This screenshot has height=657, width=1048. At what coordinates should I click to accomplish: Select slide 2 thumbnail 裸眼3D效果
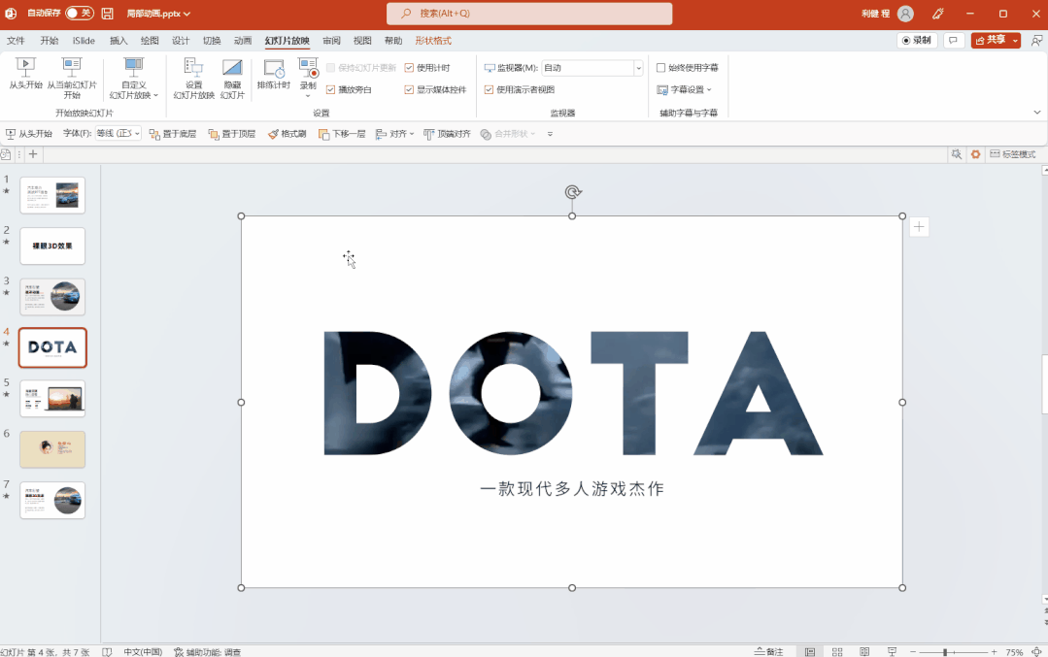52,246
